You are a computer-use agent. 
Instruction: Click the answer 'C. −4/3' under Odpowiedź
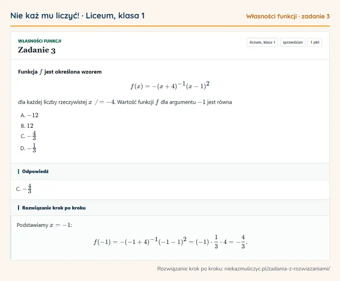pos(24,188)
